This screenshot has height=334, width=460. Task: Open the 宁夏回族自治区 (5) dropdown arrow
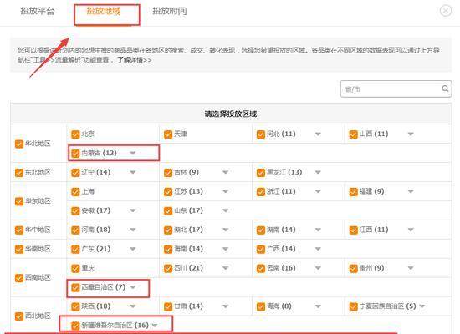(422, 306)
